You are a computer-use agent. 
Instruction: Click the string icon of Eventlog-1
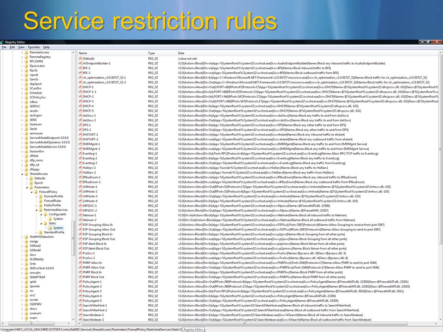pyautogui.click(x=80, y=154)
